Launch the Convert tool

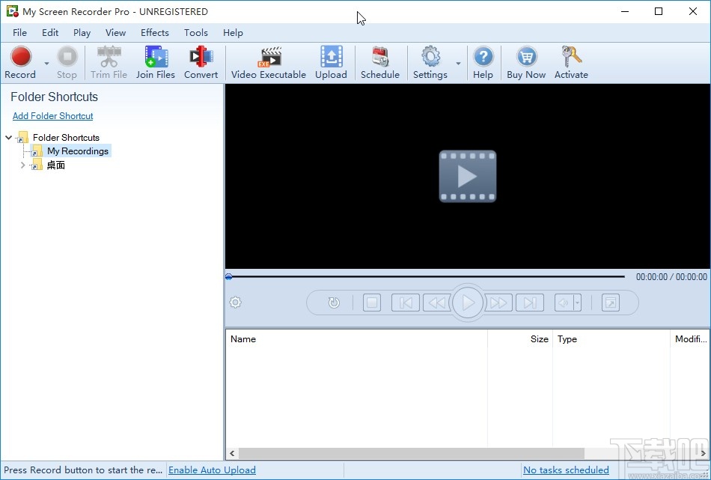point(201,63)
